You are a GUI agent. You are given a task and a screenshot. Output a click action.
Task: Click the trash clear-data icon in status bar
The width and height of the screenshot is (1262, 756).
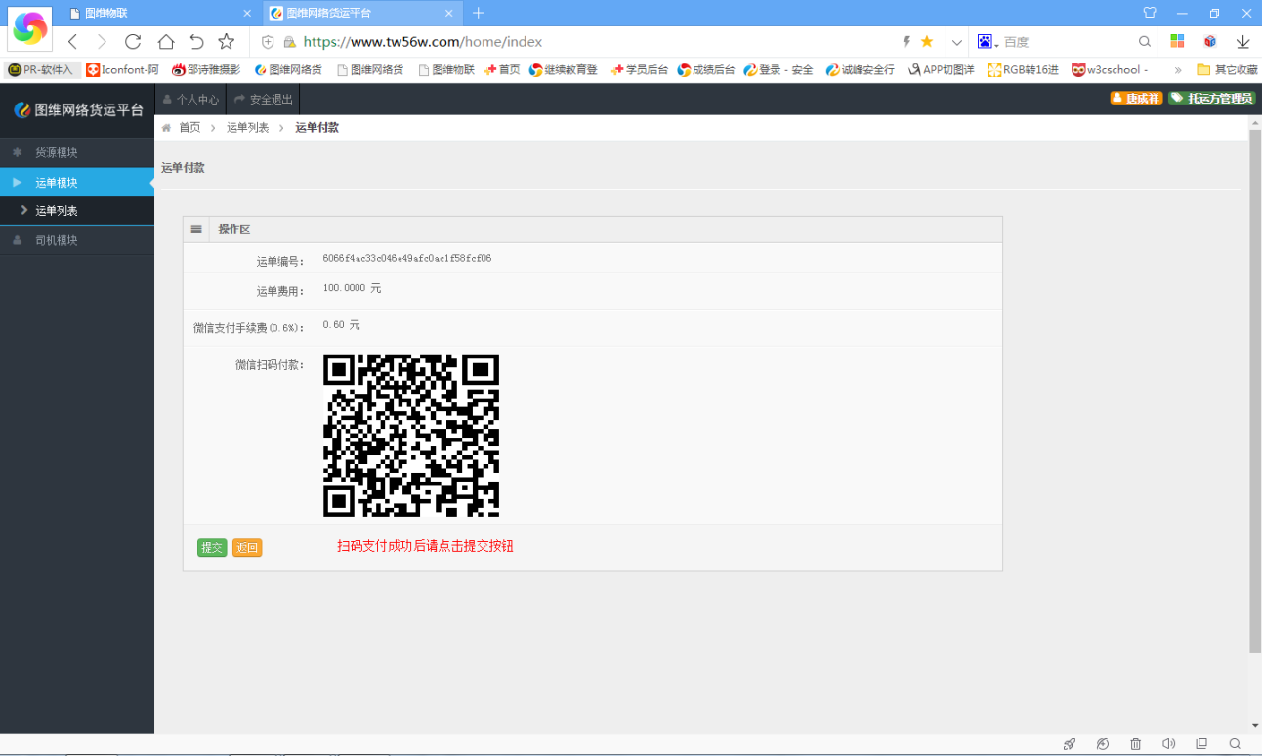(1135, 744)
